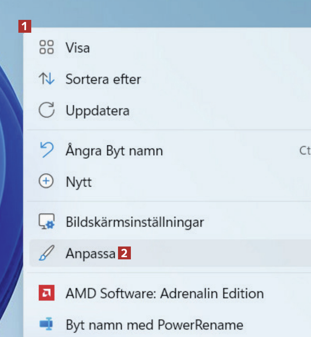Click the red AMD Software icon

[x=46, y=293]
